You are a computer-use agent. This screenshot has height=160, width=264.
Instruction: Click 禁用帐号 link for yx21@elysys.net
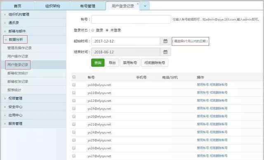tap(203, 124)
